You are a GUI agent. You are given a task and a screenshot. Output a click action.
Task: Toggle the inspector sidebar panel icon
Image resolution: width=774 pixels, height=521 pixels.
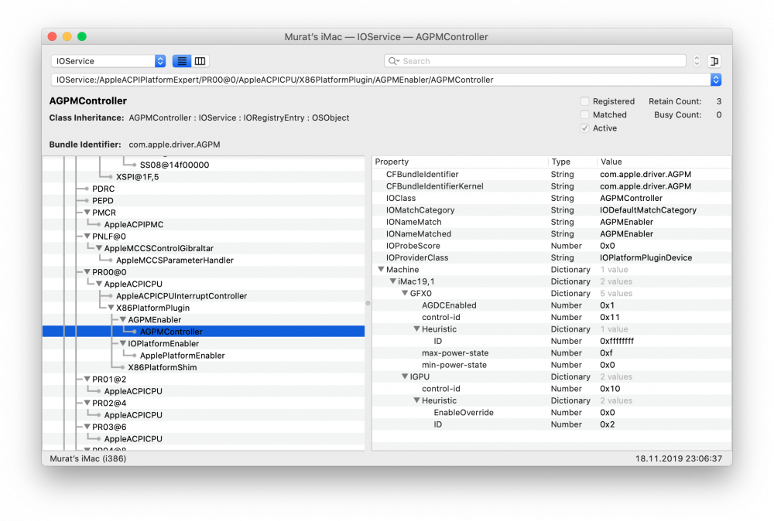pyautogui.click(x=714, y=61)
